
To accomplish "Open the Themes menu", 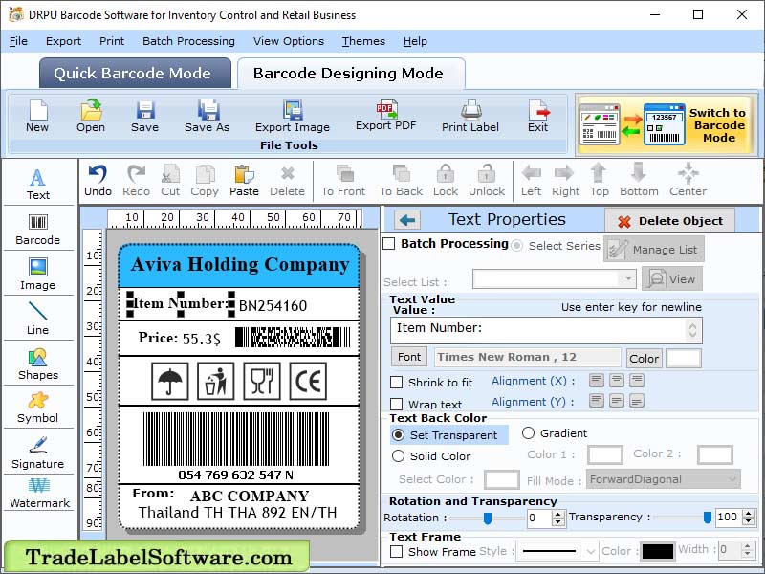I will coord(362,41).
